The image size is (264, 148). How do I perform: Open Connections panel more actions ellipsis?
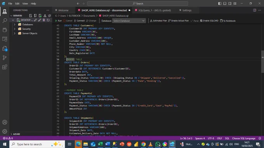48,10
